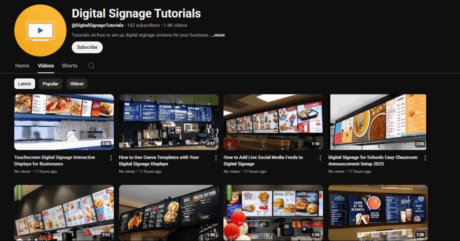Click the 1:18 duration badge
This screenshot has height=241, width=460.
point(315,144)
